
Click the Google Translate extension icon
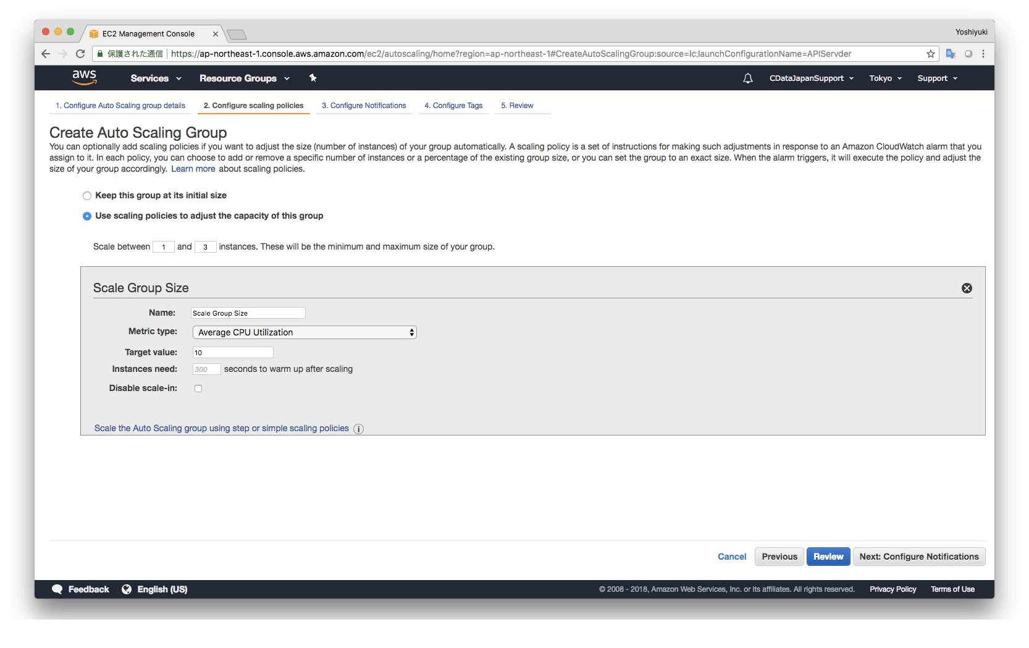pyautogui.click(x=951, y=54)
